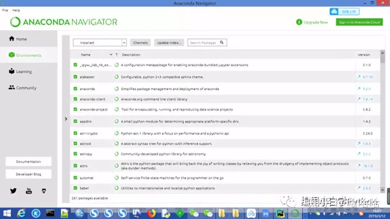Switch to the Learning tab
390x219 pixels.
[29, 71]
